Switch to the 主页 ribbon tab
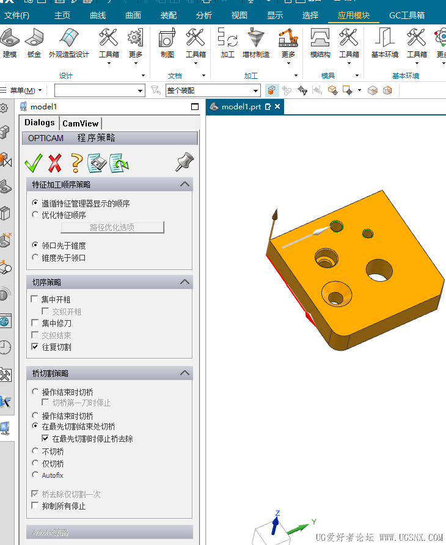Screen dimensions: 446x545 [x=62, y=15]
